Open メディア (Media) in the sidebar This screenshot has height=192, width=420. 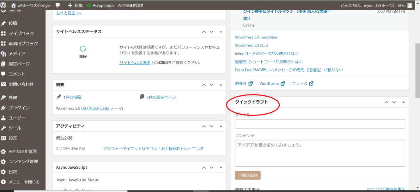[17, 54]
